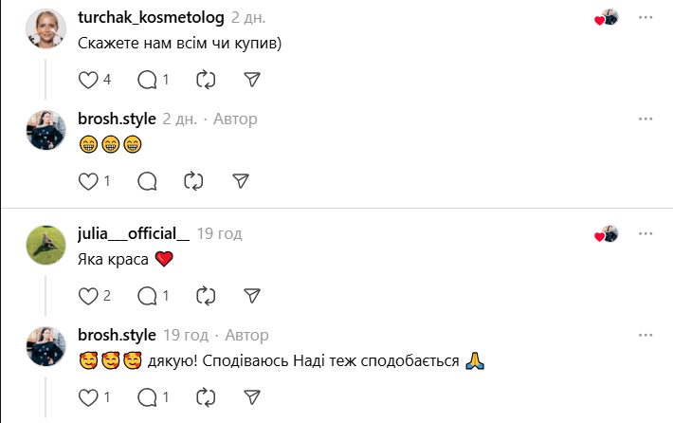View julia___official__'s profile avatar

point(45,245)
